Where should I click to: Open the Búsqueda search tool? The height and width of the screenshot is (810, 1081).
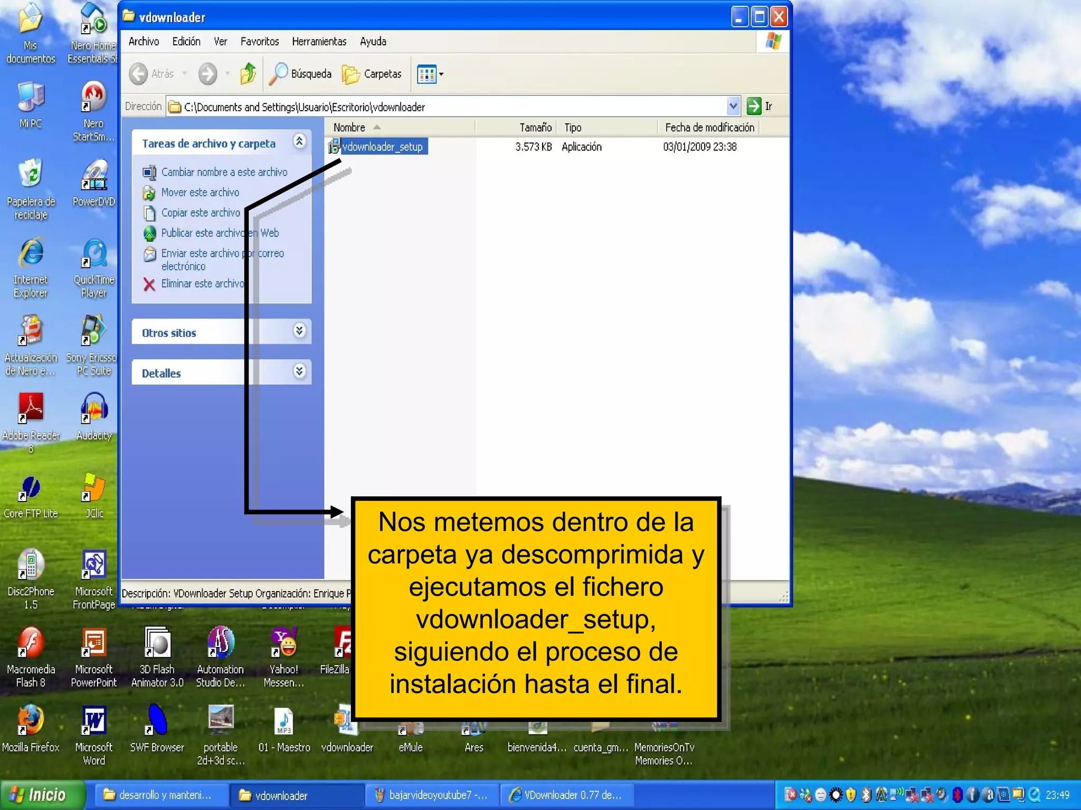click(300, 74)
